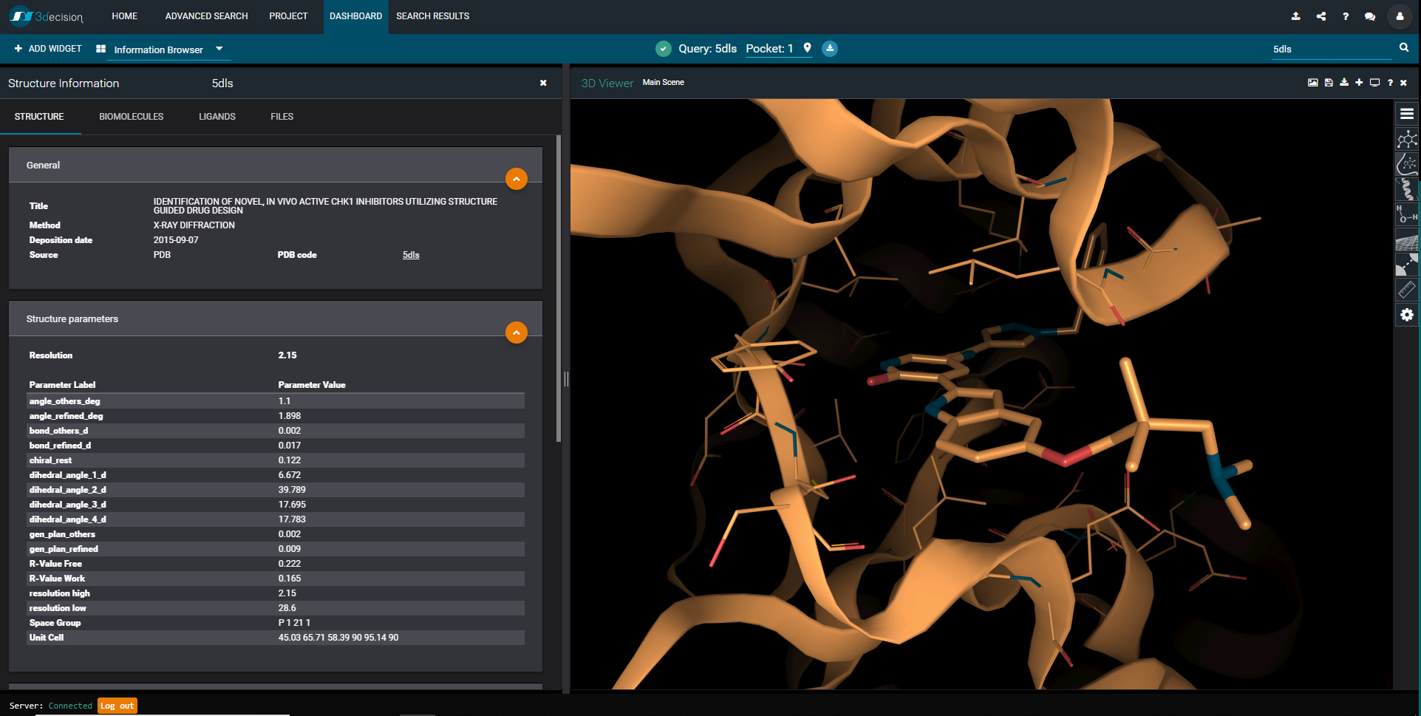
Task: Click the Deposition date 2015-09-07
Action: (176, 240)
